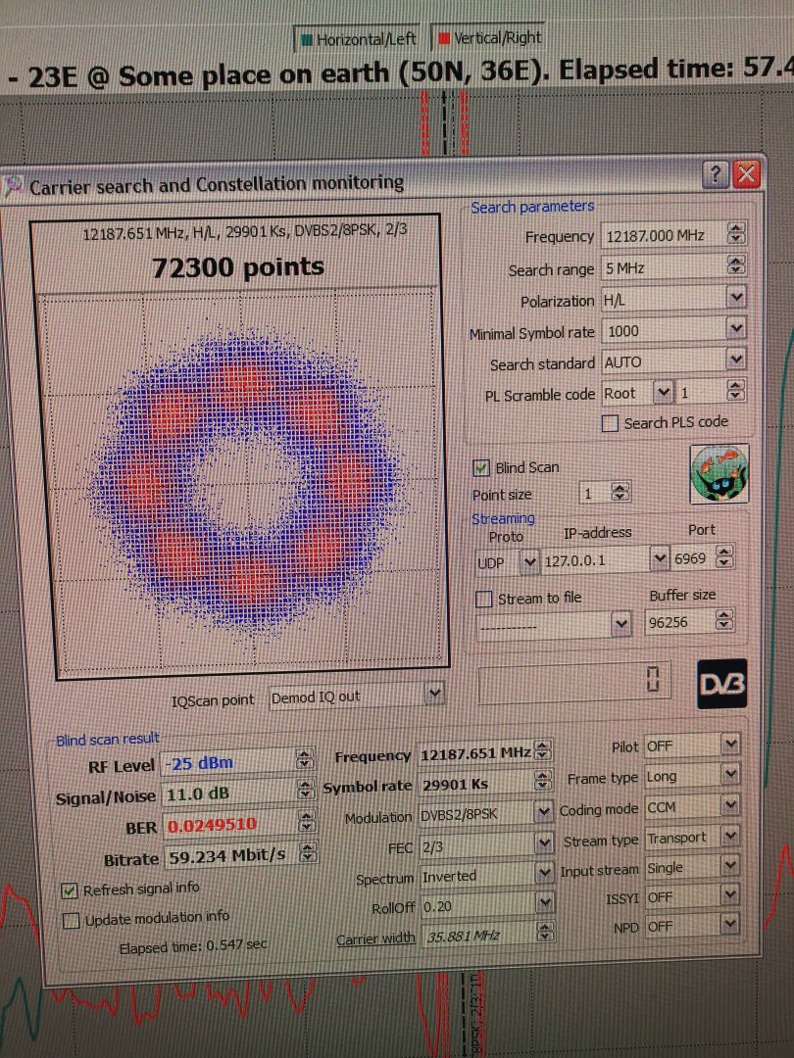The width and height of the screenshot is (794, 1058).
Task: Tick Update modulation info checkbox
Action: click(71, 921)
